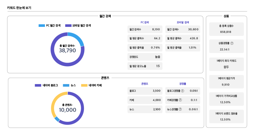Click the 경쟁정도 높음 row
The height and width of the screenshot is (134, 255).
pos(145,57)
